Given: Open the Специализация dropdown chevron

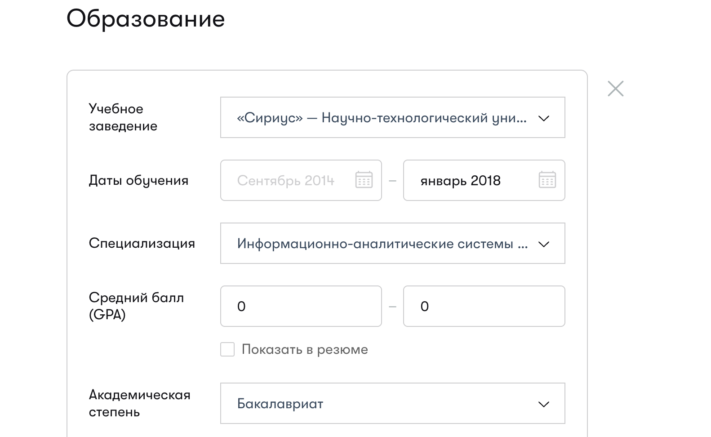Looking at the screenshot, I should click(x=544, y=244).
